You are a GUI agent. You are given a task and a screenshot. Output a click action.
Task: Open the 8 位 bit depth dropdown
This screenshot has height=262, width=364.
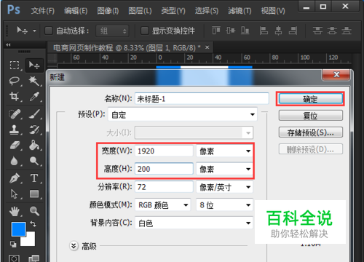[x=224, y=205]
